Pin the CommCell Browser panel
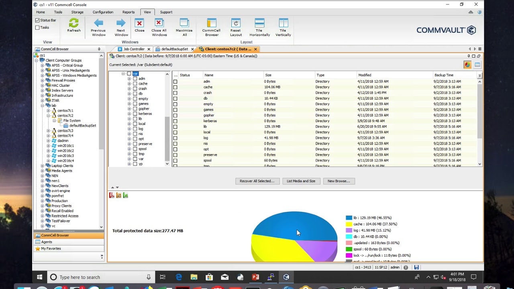The width and height of the screenshot is (514, 289). coord(99,49)
